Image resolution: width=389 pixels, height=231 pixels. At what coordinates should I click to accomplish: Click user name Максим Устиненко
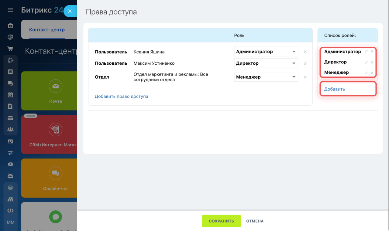[154, 63]
